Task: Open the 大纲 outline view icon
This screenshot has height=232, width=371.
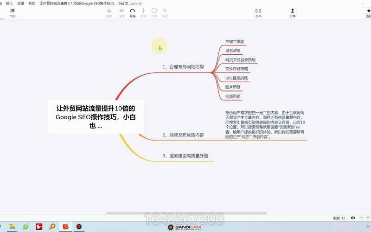Action: tap(13, 13)
